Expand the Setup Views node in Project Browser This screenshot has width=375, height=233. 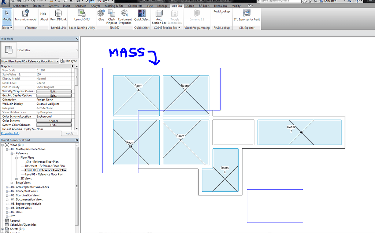point(11,183)
